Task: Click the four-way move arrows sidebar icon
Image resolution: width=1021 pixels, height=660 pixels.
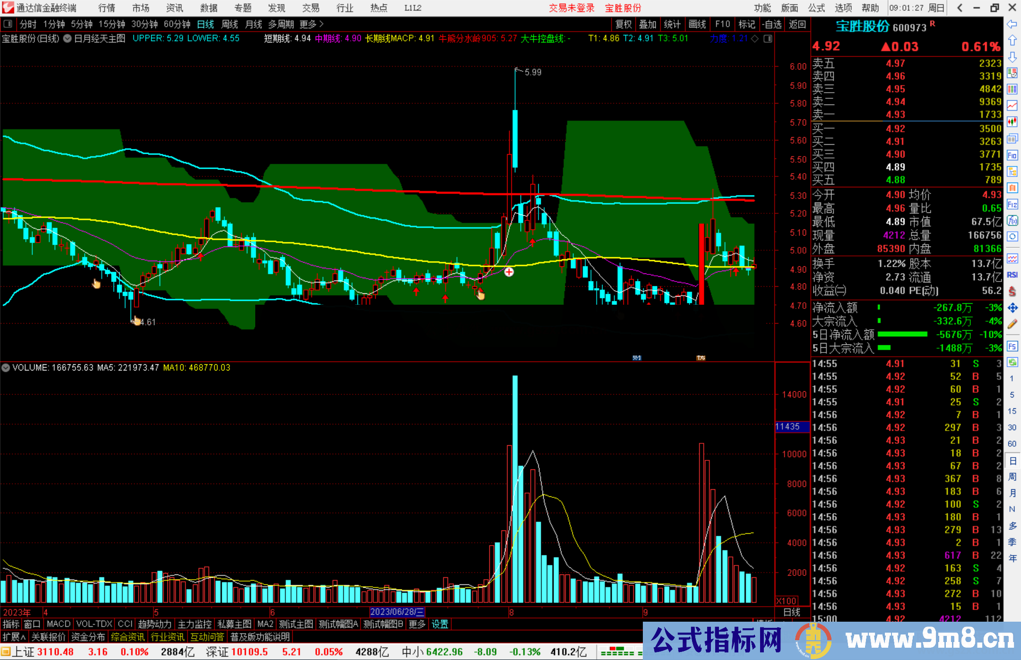Action: pos(1012,308)
